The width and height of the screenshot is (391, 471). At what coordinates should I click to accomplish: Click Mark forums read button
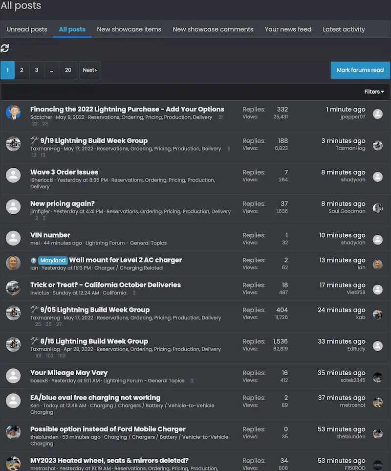coord(360,70)
